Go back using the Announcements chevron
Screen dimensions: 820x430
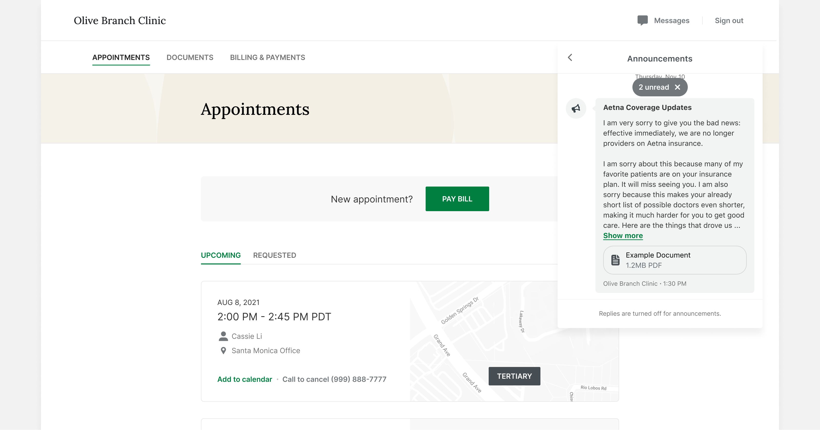(x=570, y=58)
